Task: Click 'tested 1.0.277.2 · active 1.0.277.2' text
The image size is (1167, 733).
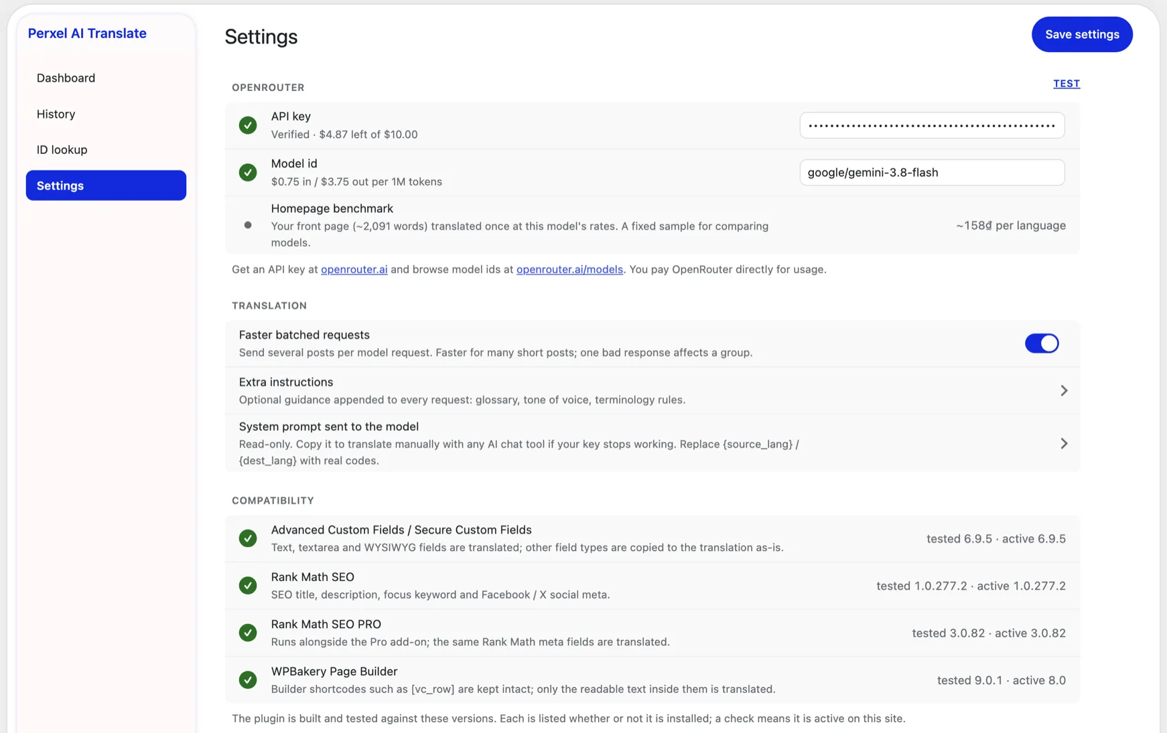Action: tap(971, 586)
